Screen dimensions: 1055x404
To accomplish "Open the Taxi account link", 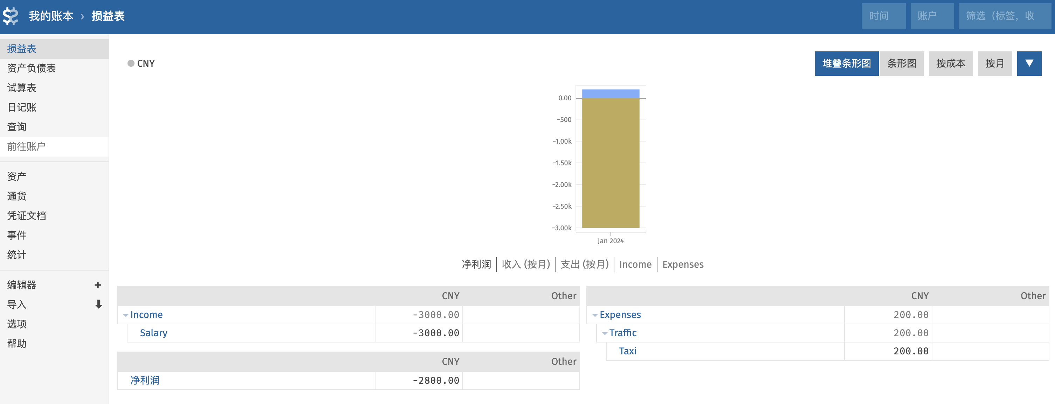I will 627,351.
